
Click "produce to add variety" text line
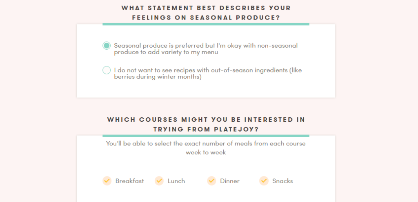tap(166, 53)
